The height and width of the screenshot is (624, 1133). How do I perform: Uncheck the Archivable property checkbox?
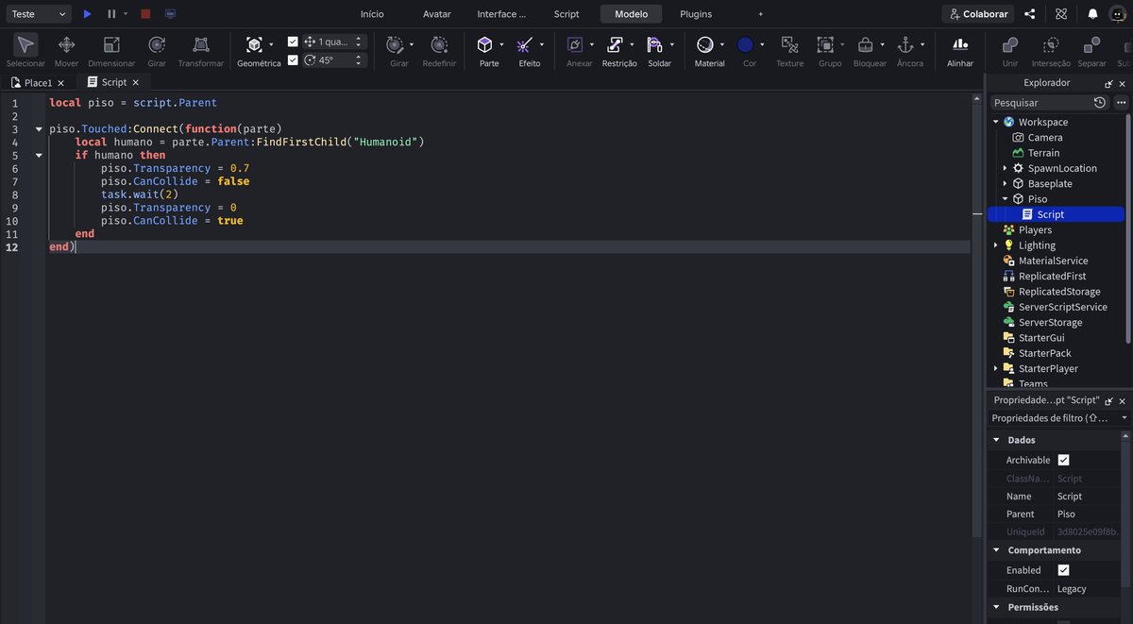[1063, 460]
